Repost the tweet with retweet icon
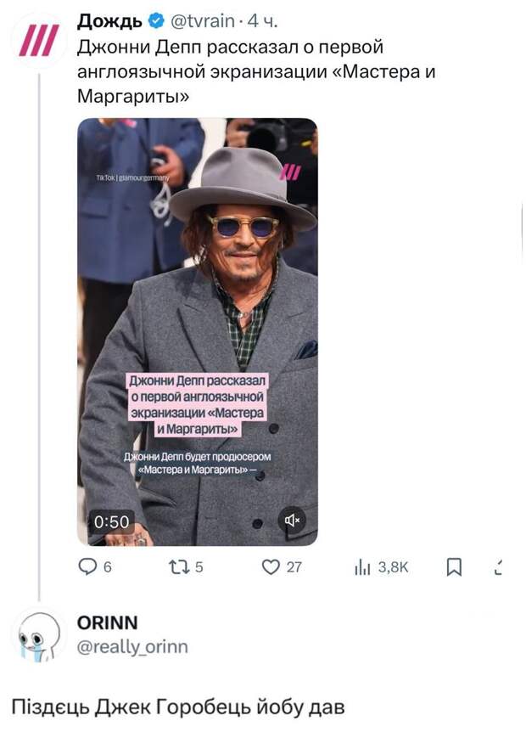 [182, 567]
